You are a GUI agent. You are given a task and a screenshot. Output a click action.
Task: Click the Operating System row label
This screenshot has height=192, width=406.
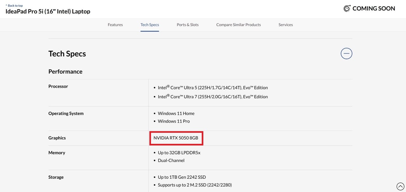click(66, 113)
